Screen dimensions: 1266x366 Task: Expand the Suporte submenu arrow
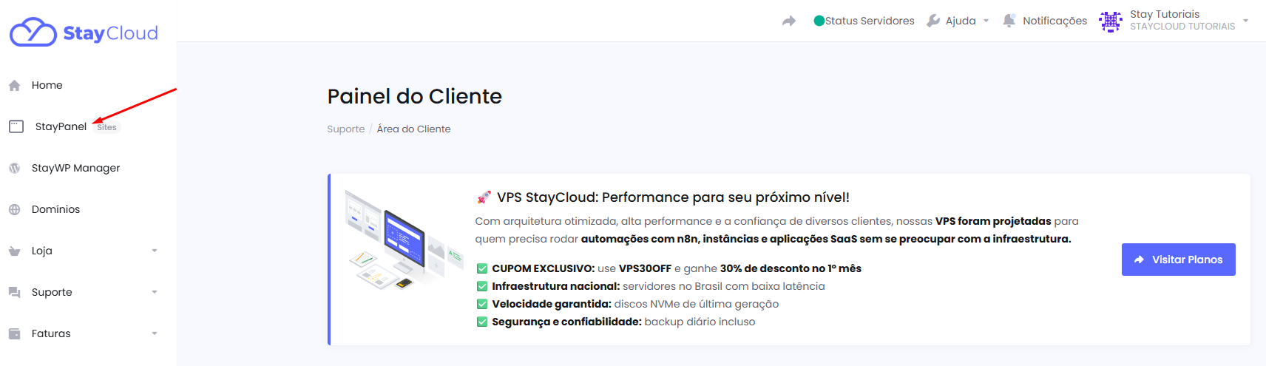point(155,292)
